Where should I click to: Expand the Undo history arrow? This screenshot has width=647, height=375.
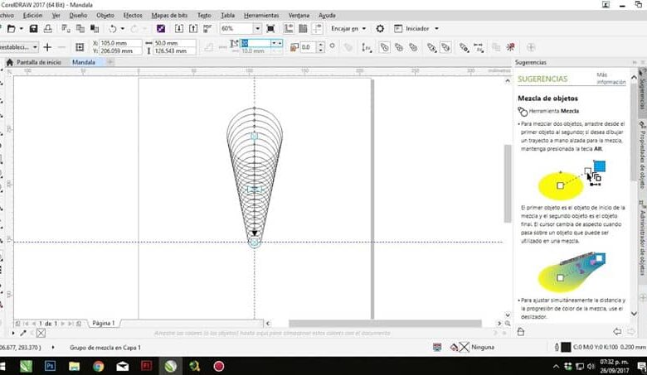coord(122,28)
